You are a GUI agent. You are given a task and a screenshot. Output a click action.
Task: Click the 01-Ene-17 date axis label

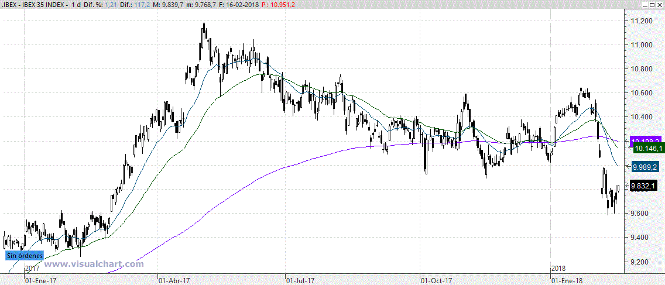coord(41,280)
